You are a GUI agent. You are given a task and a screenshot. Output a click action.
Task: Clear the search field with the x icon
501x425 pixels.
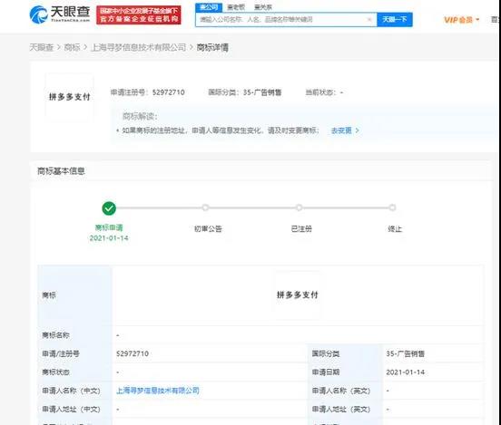click(x=369, y=19)
